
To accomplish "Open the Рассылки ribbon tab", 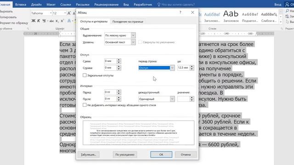I will point(83,5).
